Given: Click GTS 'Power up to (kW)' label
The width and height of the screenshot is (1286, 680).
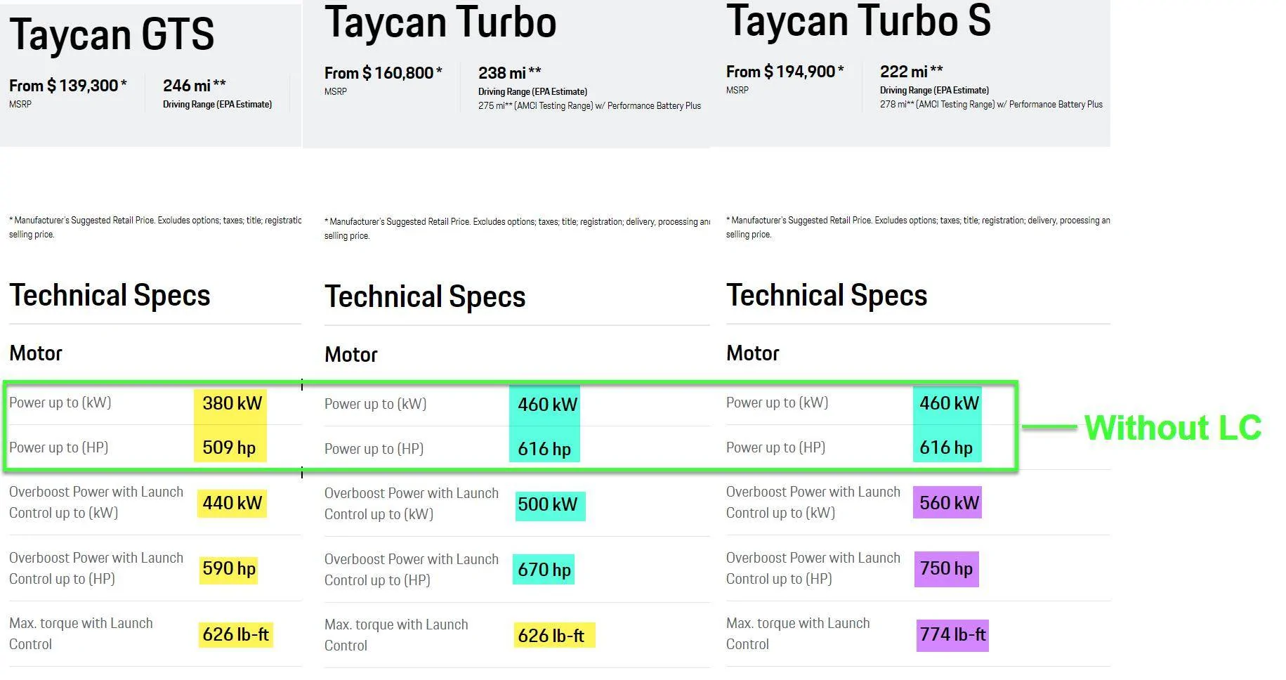Looking at the screenshot, I should [x=60, y=403].
